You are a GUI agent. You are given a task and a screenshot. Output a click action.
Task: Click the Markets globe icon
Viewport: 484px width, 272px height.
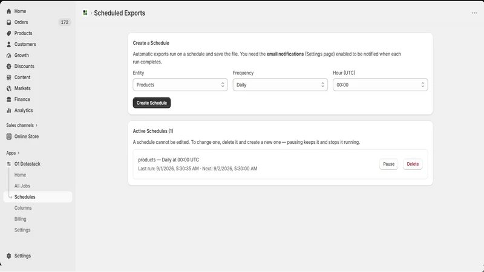[8, 88]
